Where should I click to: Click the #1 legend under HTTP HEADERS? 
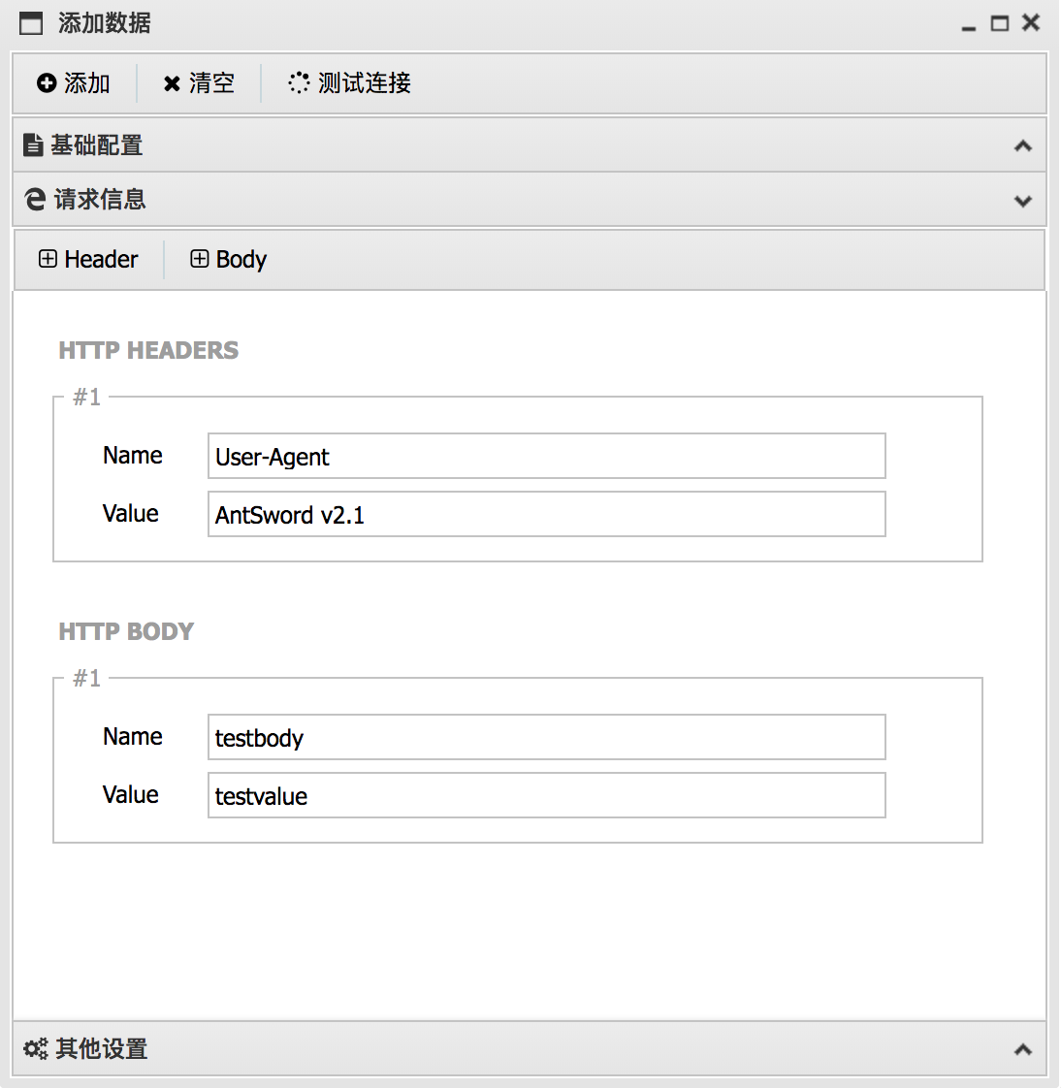tap(86, 397)
